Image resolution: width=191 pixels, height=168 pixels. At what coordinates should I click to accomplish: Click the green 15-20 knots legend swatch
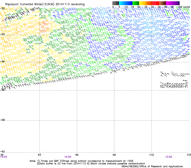pos(136,3)
